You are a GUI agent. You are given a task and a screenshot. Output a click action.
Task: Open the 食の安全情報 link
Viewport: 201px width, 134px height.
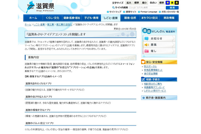(x=151, y=74)
